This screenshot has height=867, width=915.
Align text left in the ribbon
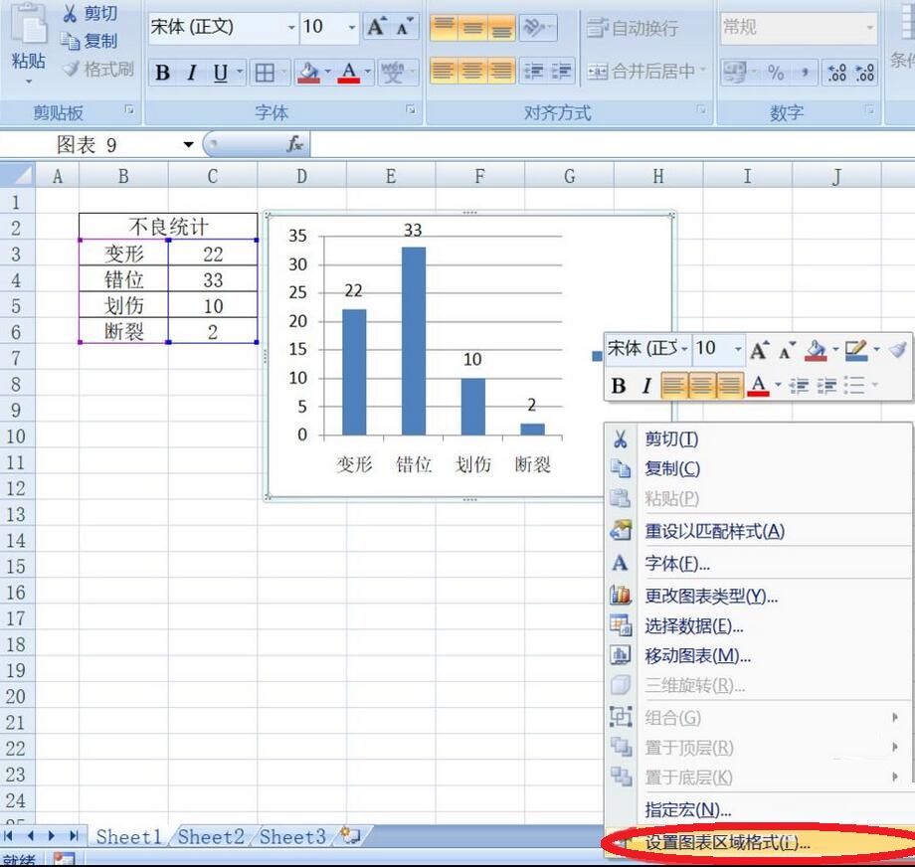445,72
